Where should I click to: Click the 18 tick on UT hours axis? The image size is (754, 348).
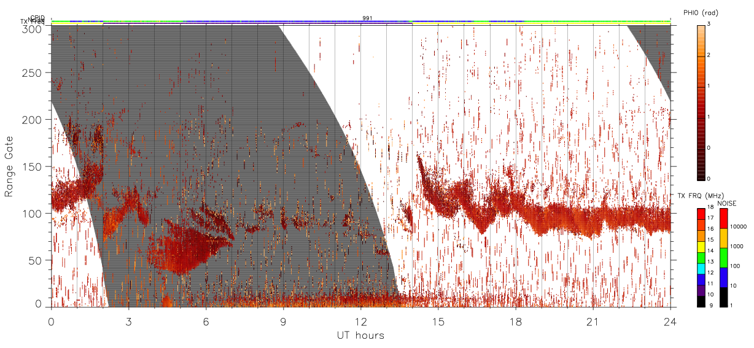(516, 322)
